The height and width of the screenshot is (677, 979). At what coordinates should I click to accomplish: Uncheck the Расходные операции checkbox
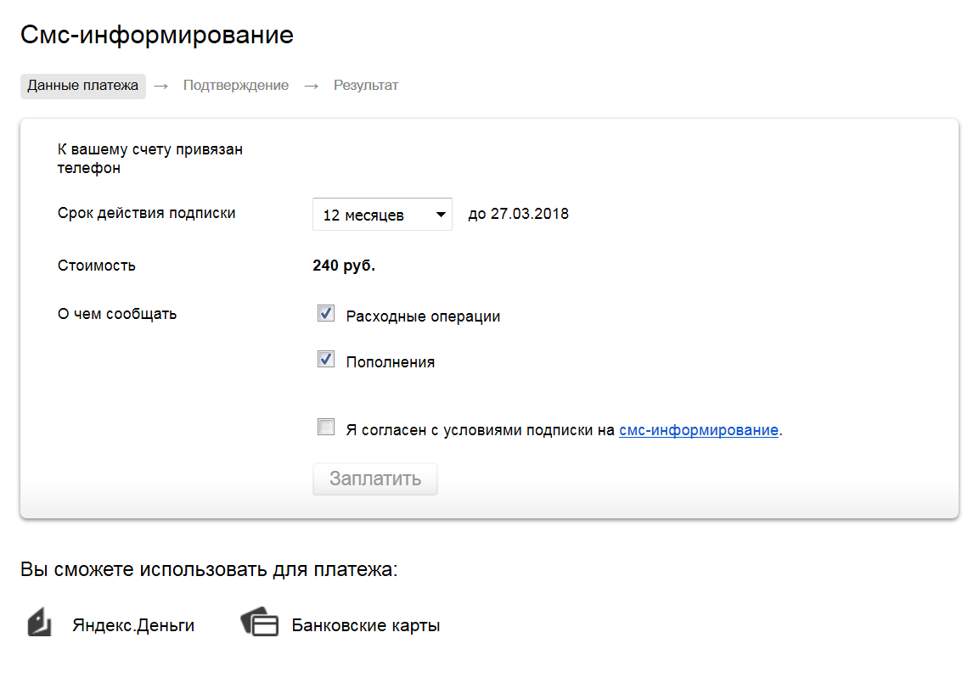pyautogui.click(x=326, y=314)
